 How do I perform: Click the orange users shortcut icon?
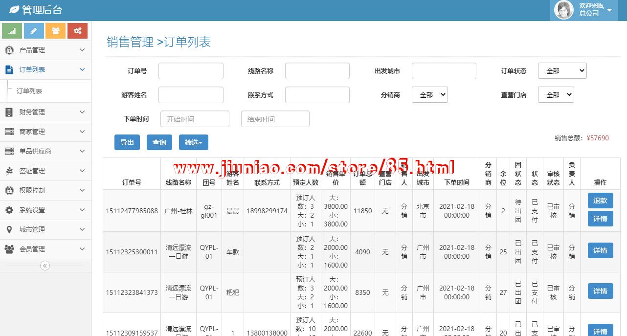click(x=56, y=31)
